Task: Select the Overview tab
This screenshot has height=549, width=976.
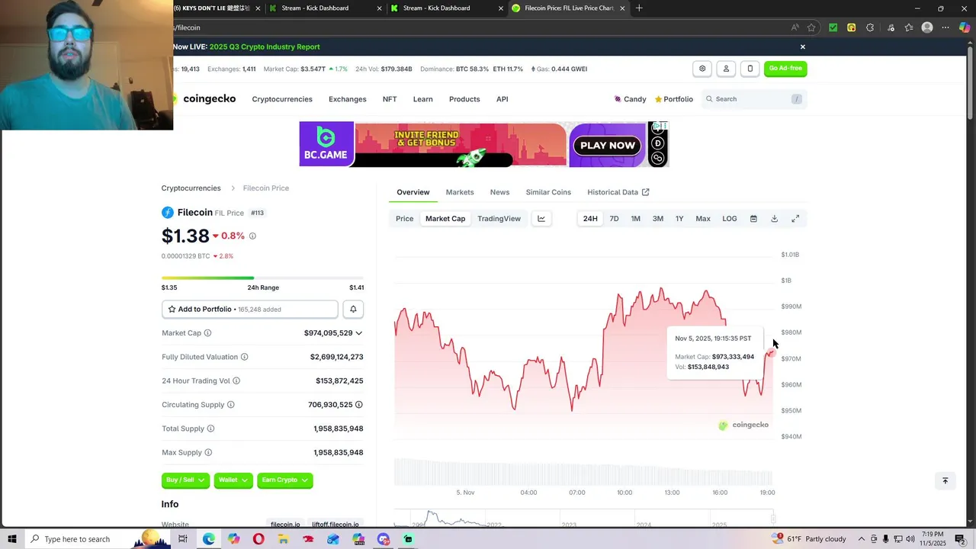Action: click(413, 192)
